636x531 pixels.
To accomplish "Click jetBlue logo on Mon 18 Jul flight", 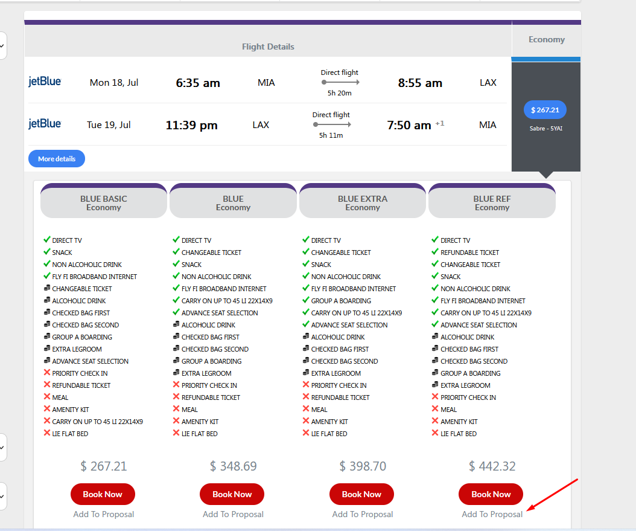I will coord(45,81).
